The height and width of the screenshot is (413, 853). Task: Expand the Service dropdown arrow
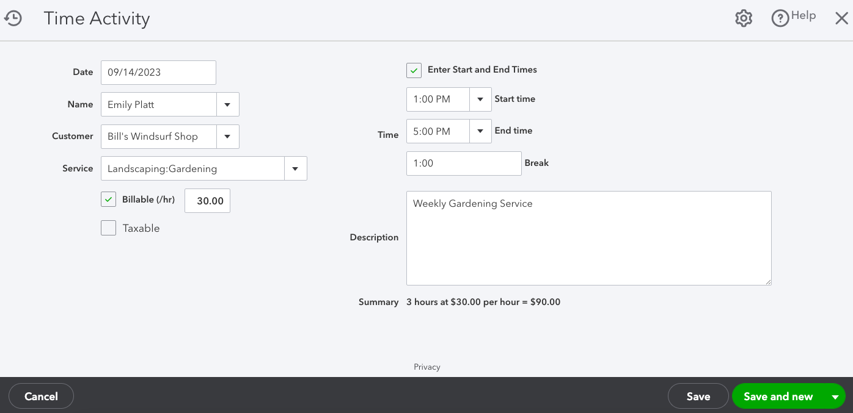tap(295, 169)
